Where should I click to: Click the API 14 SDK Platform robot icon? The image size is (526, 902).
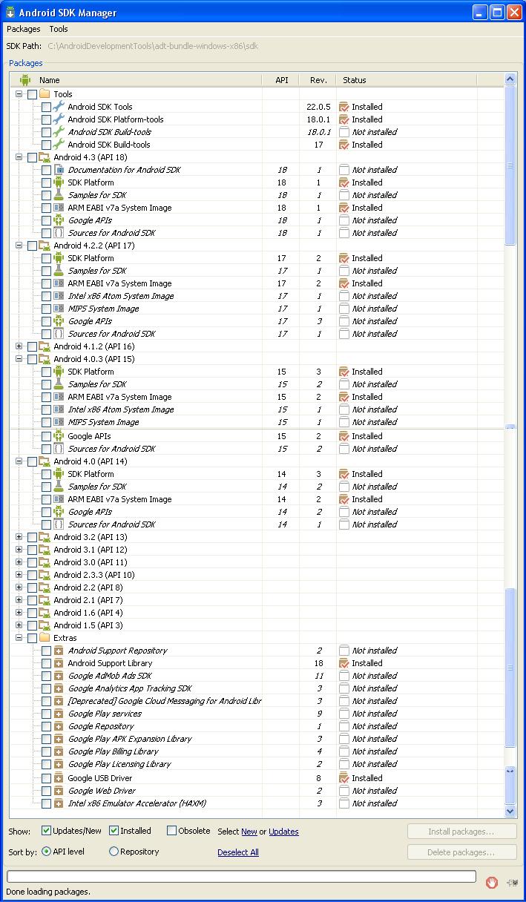click(59, 474)
